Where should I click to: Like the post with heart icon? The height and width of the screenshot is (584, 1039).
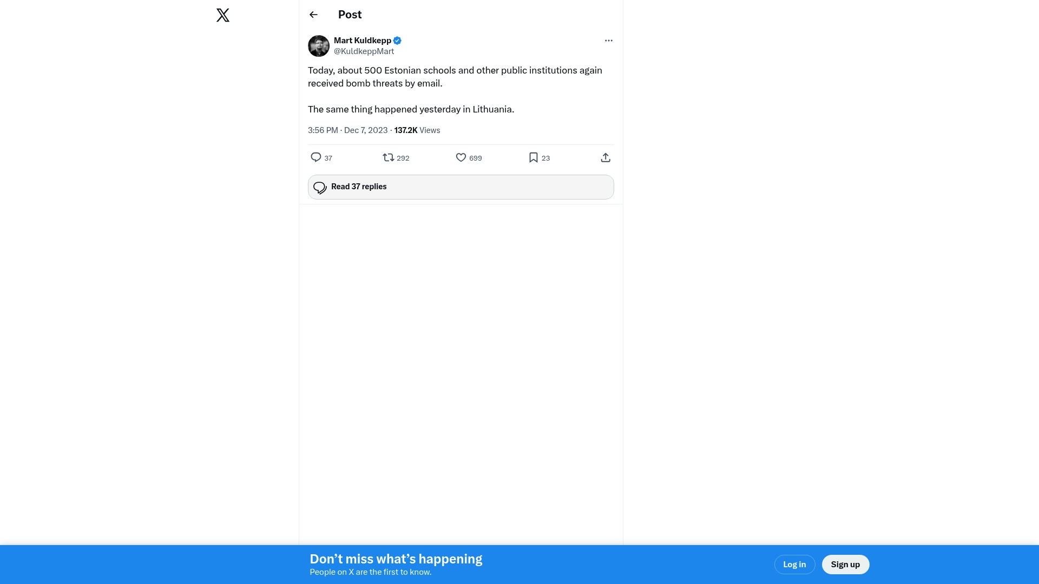(461, 157)
